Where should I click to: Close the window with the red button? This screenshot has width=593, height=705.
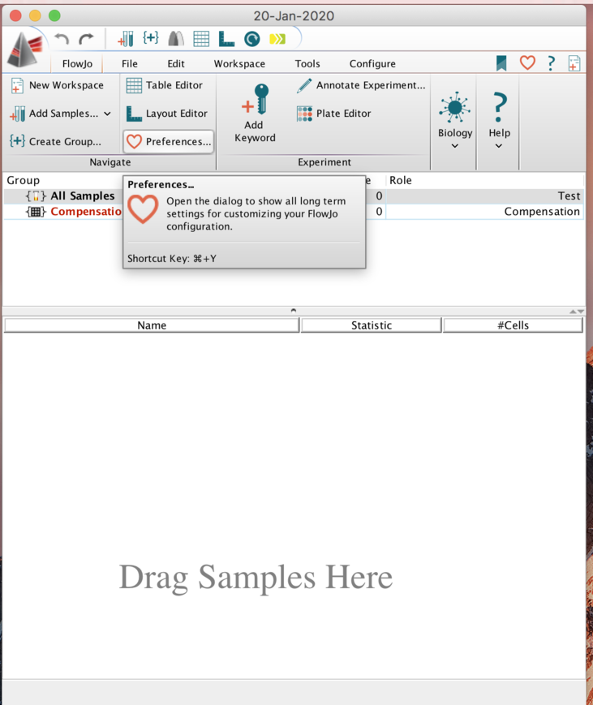point(15,15)
